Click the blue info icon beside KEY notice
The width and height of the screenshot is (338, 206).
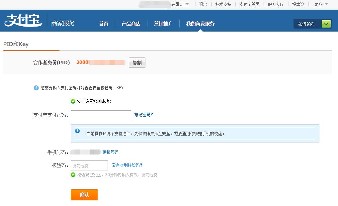tap(36, 88)
